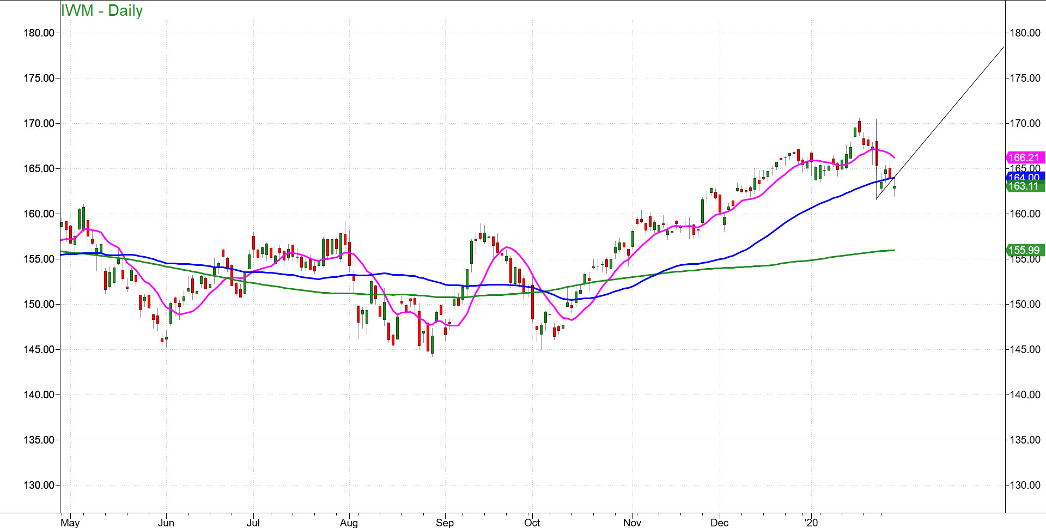Image resolution: width=1046 pixels, height=528 pixels.
Task: Click the Aug label on time axis
Action: pos(349,523)
